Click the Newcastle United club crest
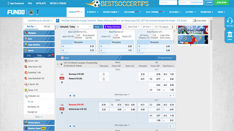This screenshot has width=234, height=131. (x=31, y=12)
